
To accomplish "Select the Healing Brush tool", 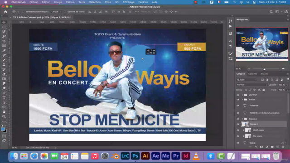I will tap(4, 55).
